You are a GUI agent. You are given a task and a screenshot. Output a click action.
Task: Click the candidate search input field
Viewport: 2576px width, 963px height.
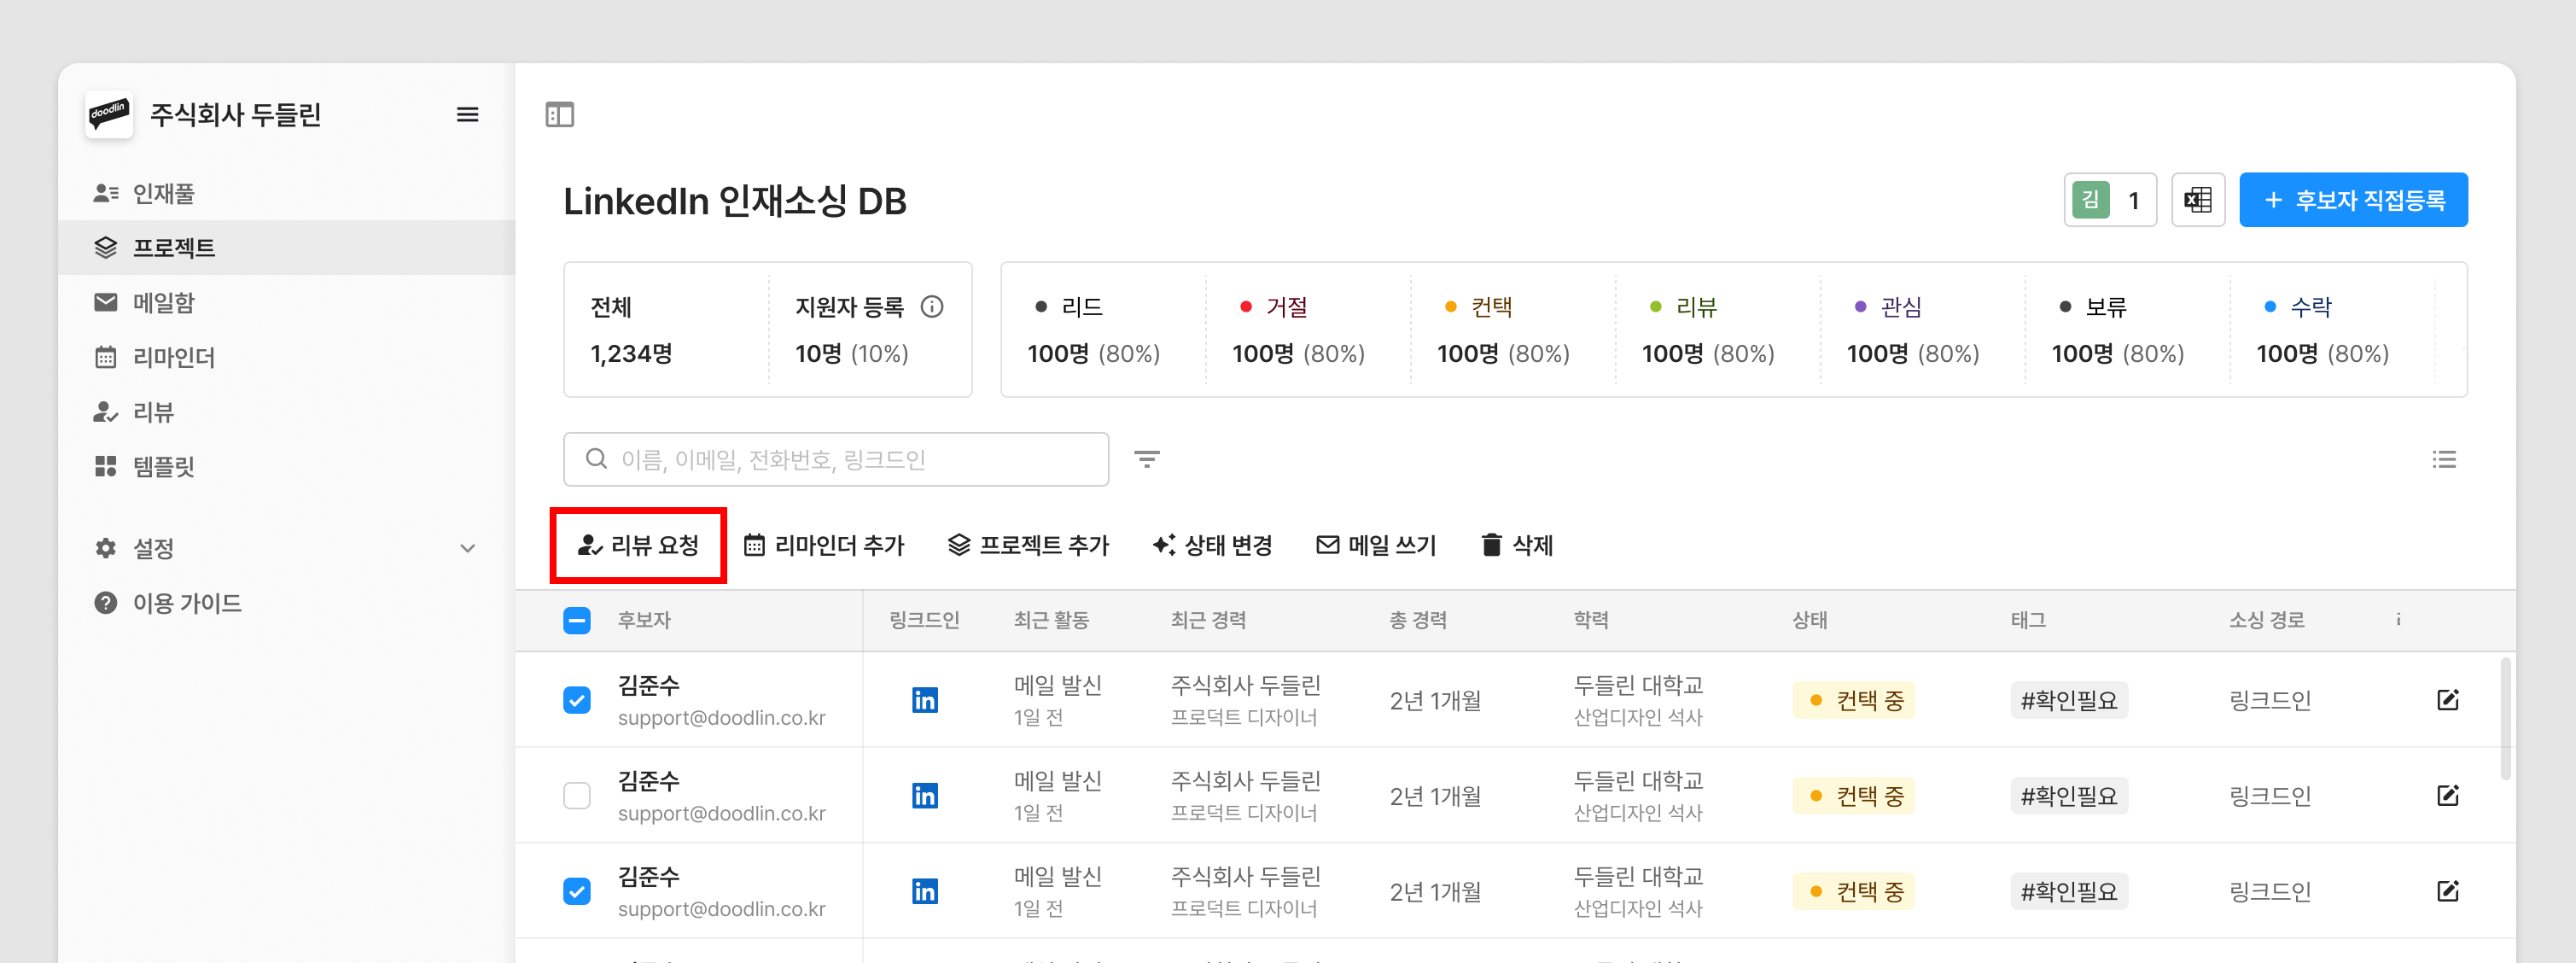click(836, 459)
